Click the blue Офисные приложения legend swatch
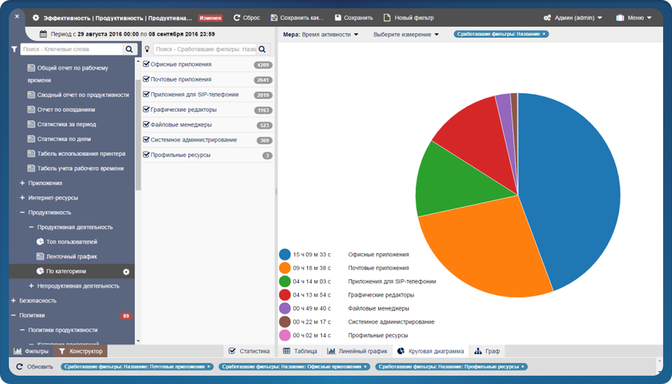 (285, 254)
